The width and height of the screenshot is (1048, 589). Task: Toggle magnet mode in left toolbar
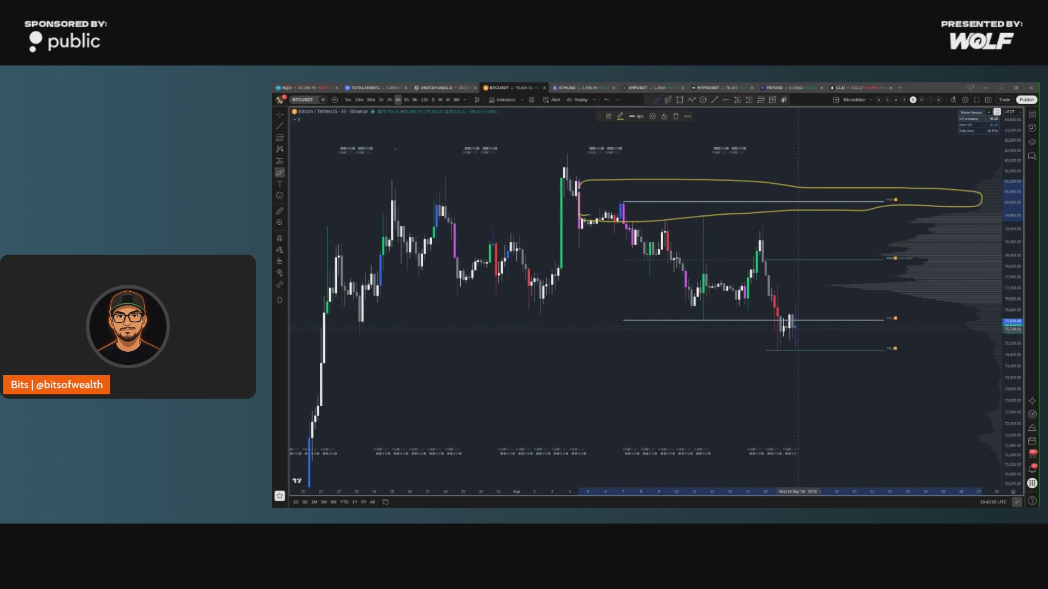tap(279, 238)
